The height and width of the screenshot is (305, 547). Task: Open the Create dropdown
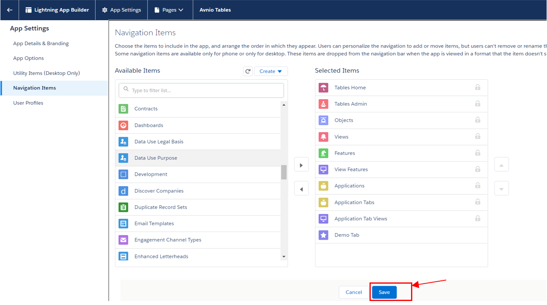point(271,71)
